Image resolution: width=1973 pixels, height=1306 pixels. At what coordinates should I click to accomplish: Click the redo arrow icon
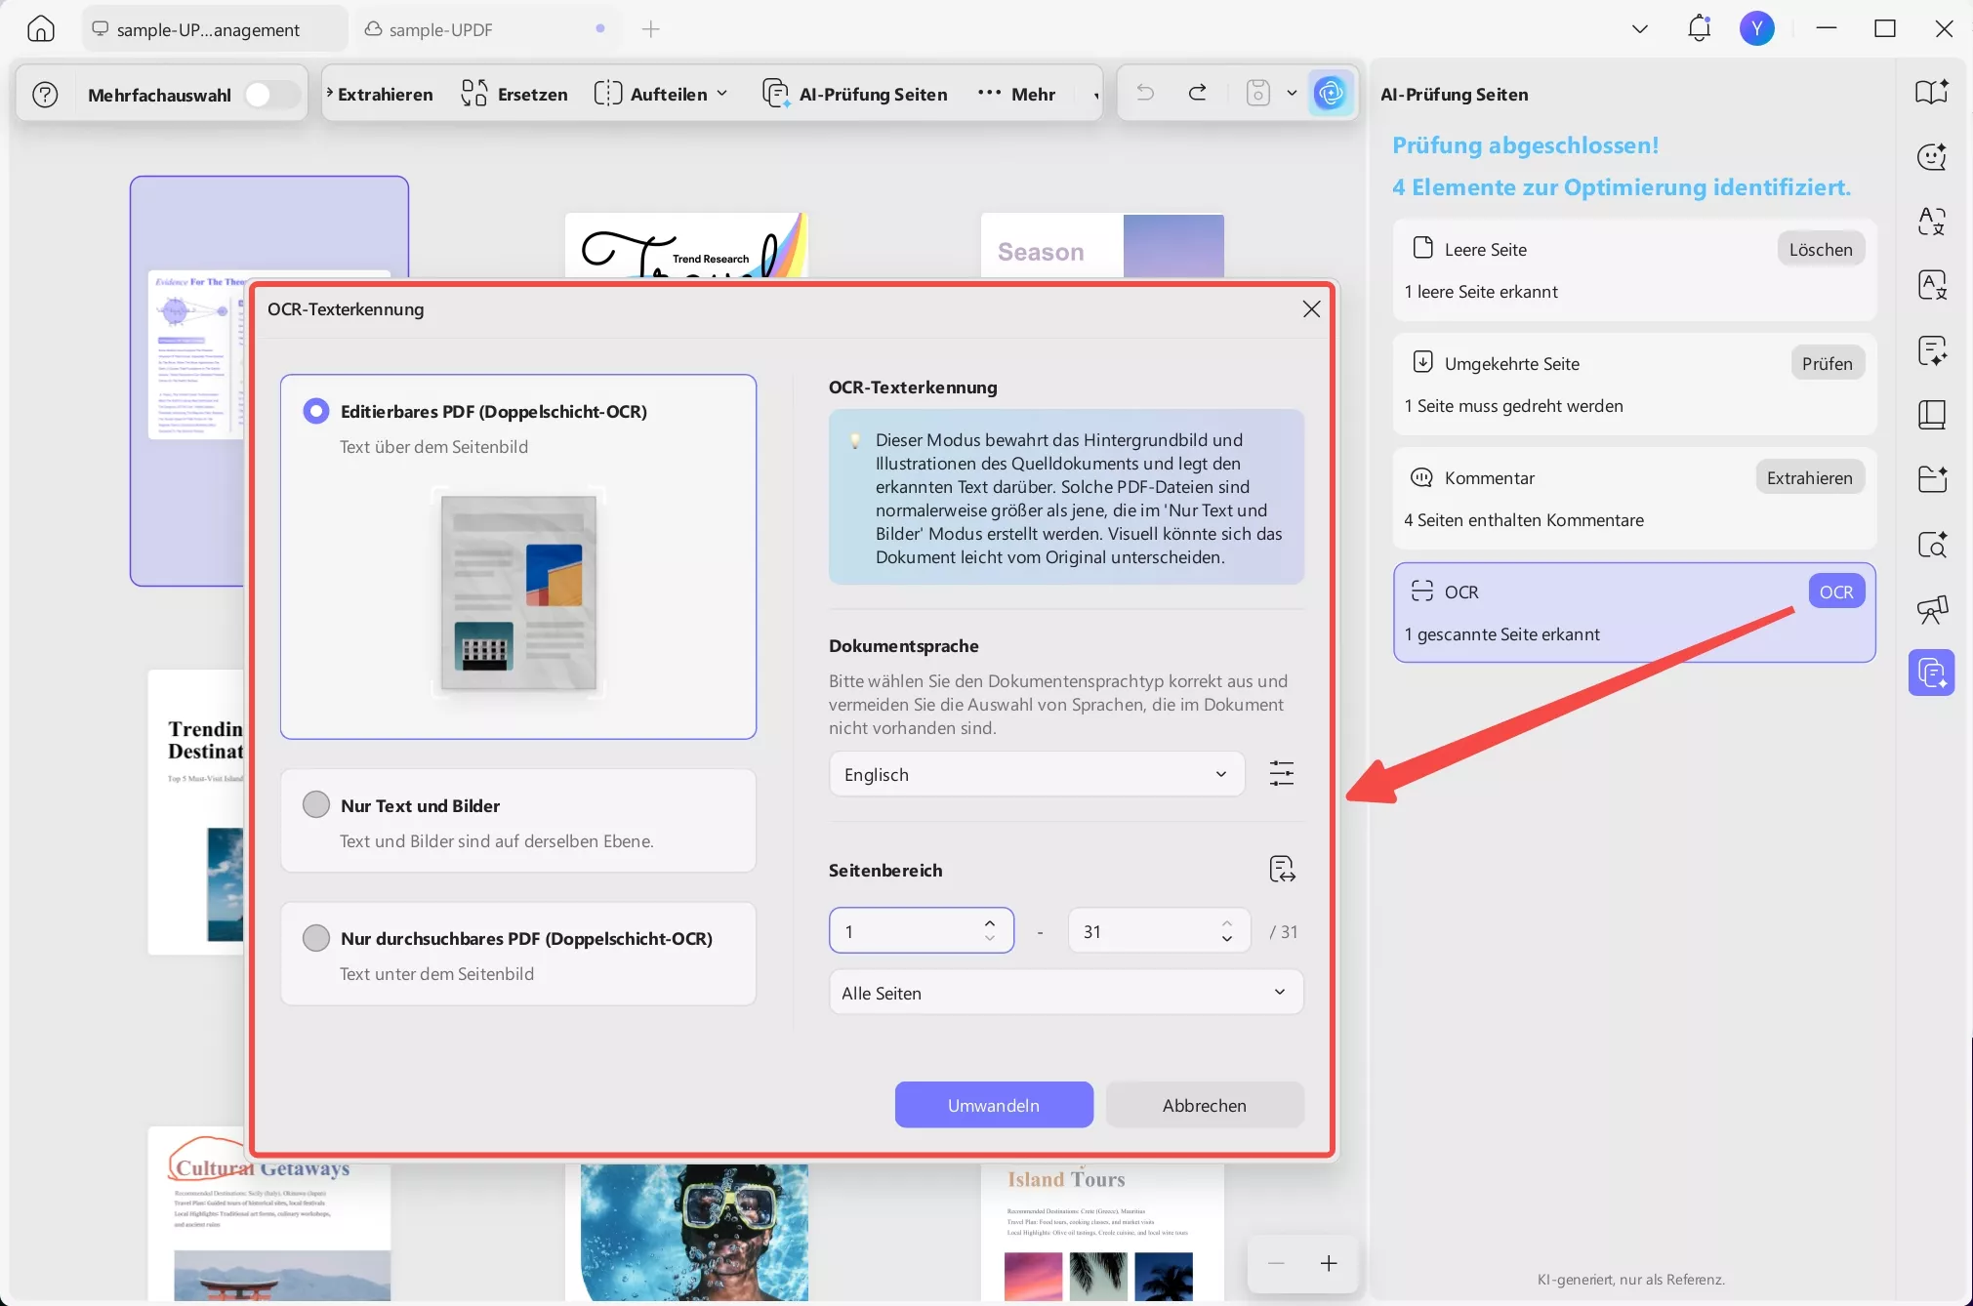pyautogui.click(x=1197, y=94)
